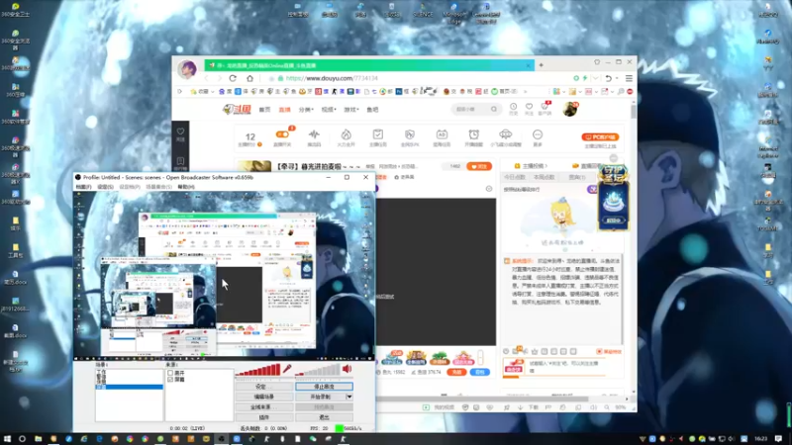Open the OBS Help menu
792x445 pixels.
point(186,187)
